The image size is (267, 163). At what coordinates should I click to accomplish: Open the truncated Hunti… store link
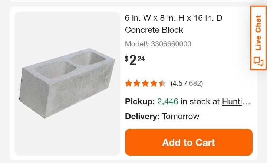point(236,101)
